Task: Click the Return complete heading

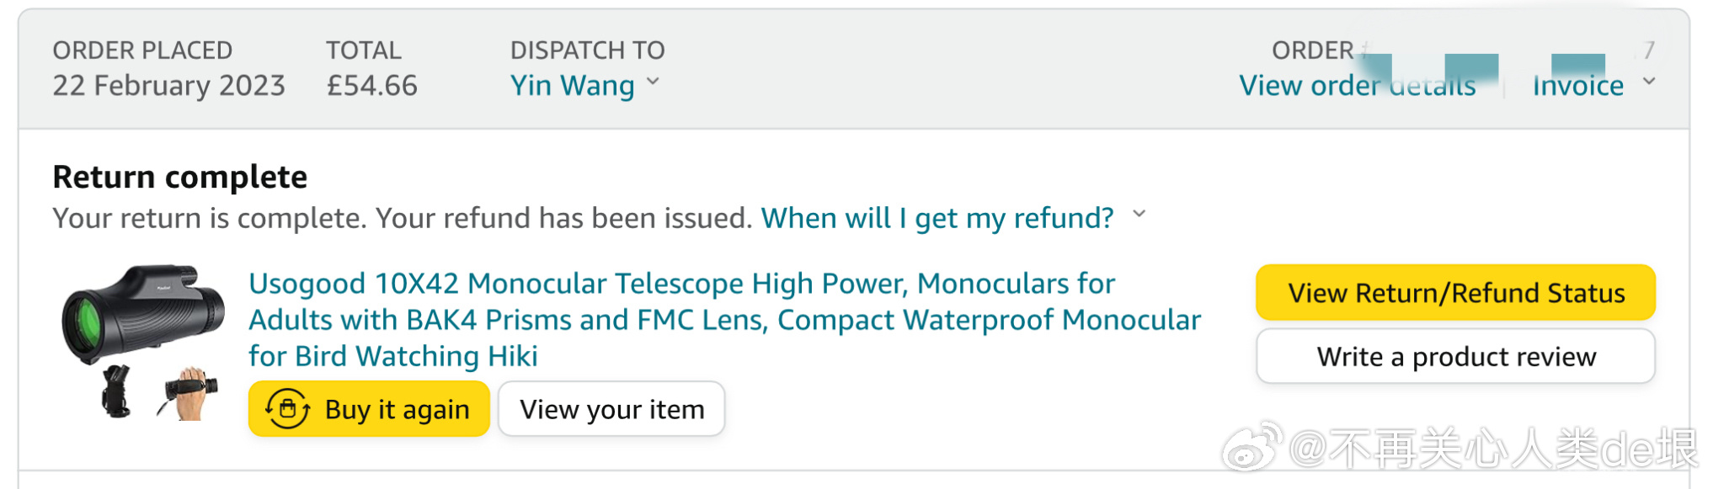Action: pyautogui.click(x=179, y=178)
